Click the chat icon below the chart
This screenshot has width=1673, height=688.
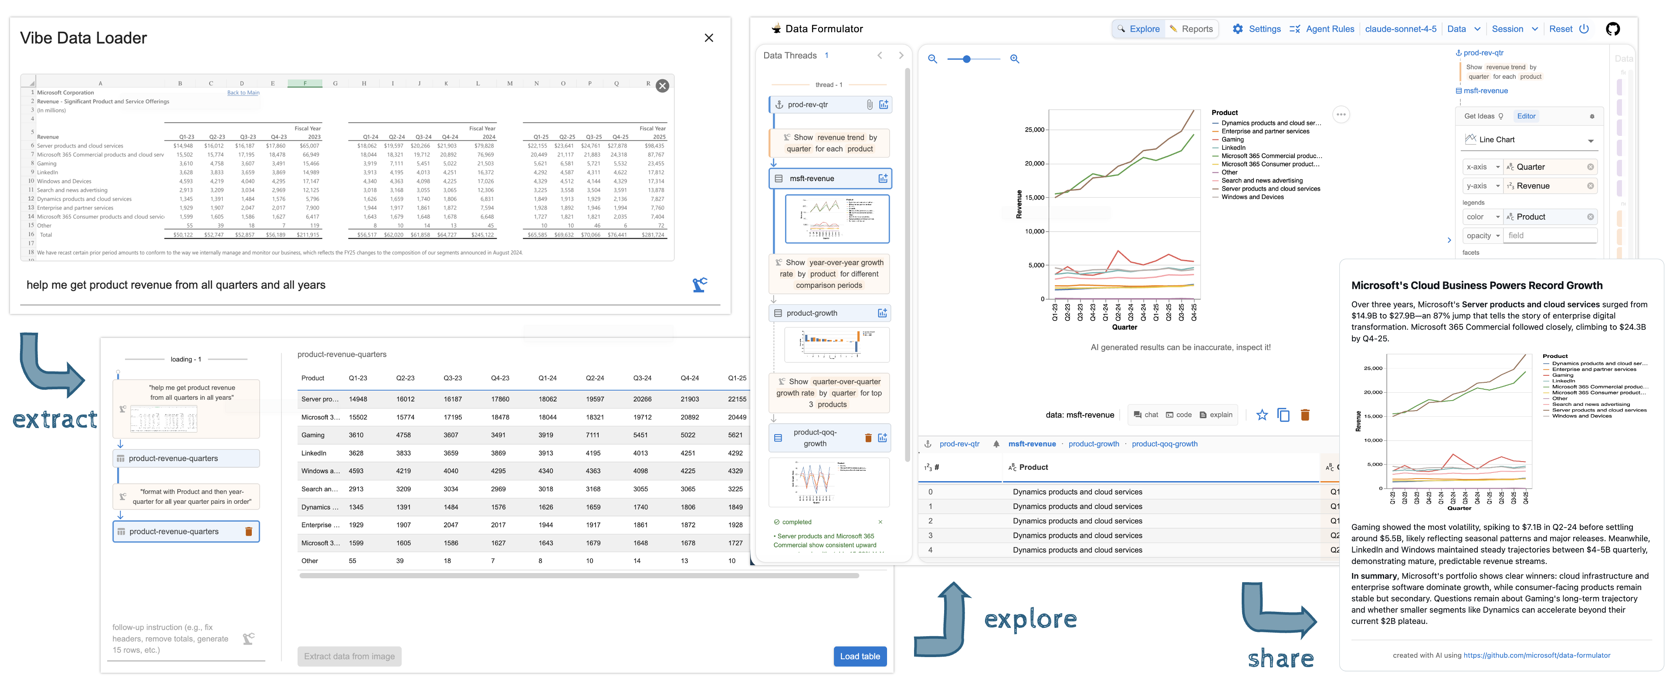[x=1146, y=415]
